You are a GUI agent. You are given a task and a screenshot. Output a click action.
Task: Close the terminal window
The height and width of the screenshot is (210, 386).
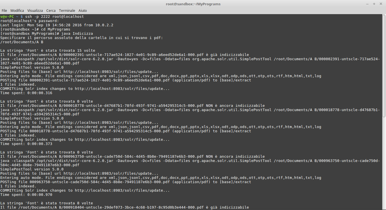[x=380, y=4]
